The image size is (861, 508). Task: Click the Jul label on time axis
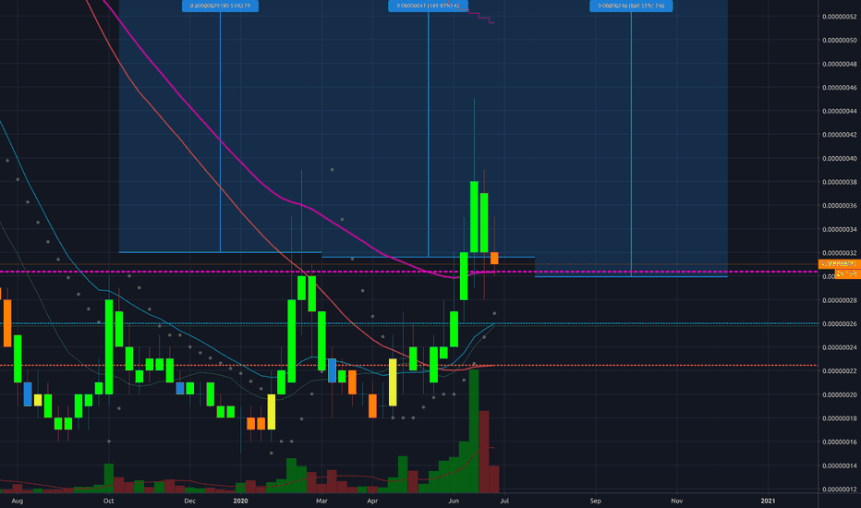click(x=504, y=501)
